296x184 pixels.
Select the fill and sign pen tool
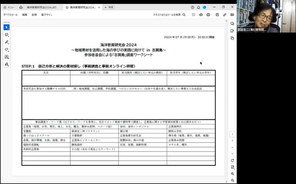click(7, 64)
